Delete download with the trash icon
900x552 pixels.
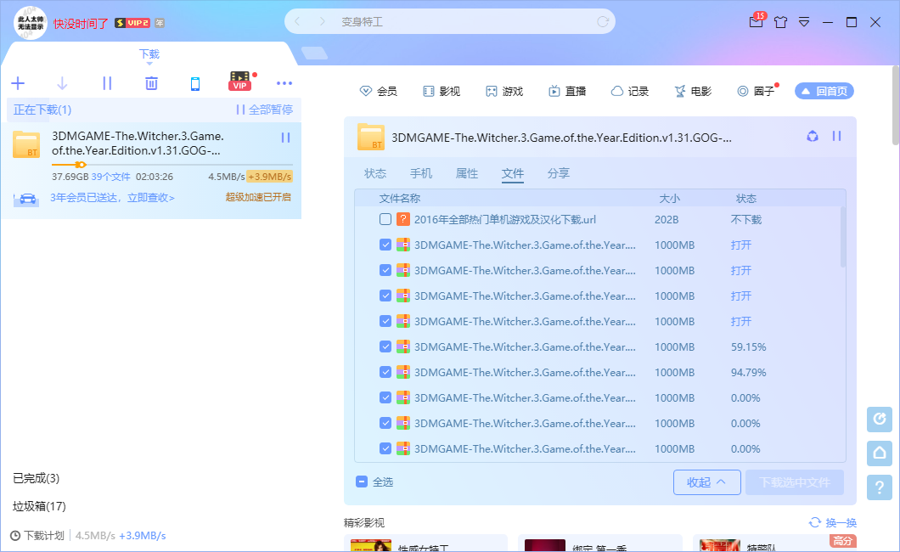point(151,83)
